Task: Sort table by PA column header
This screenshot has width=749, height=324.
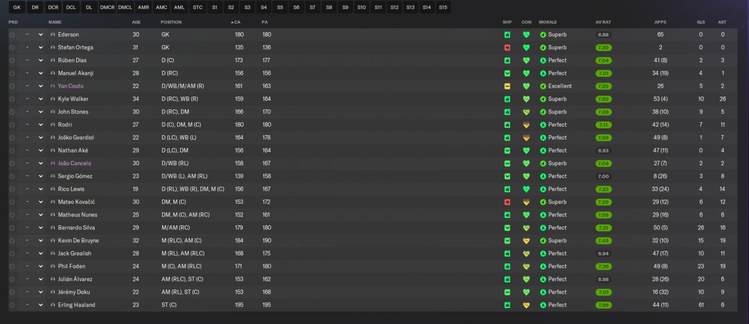Action: [264, 22]
